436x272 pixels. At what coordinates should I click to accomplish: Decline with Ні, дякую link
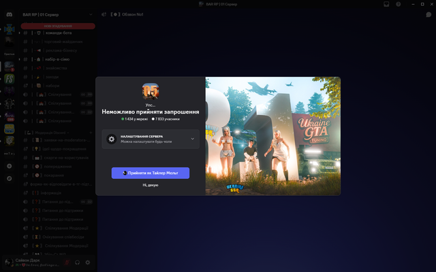151,185
